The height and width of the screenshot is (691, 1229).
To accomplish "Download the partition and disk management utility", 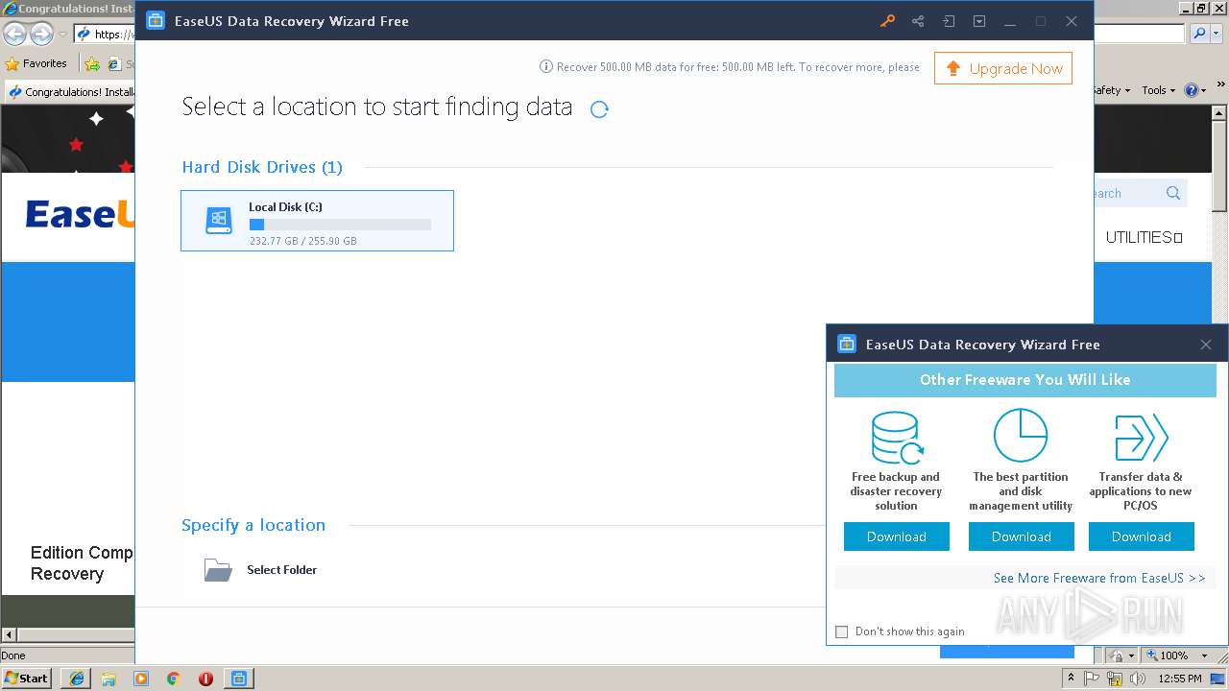I will [x=1022, y=536].
